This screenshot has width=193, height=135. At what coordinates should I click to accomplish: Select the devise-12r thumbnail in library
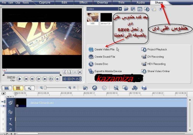(106, 19)
